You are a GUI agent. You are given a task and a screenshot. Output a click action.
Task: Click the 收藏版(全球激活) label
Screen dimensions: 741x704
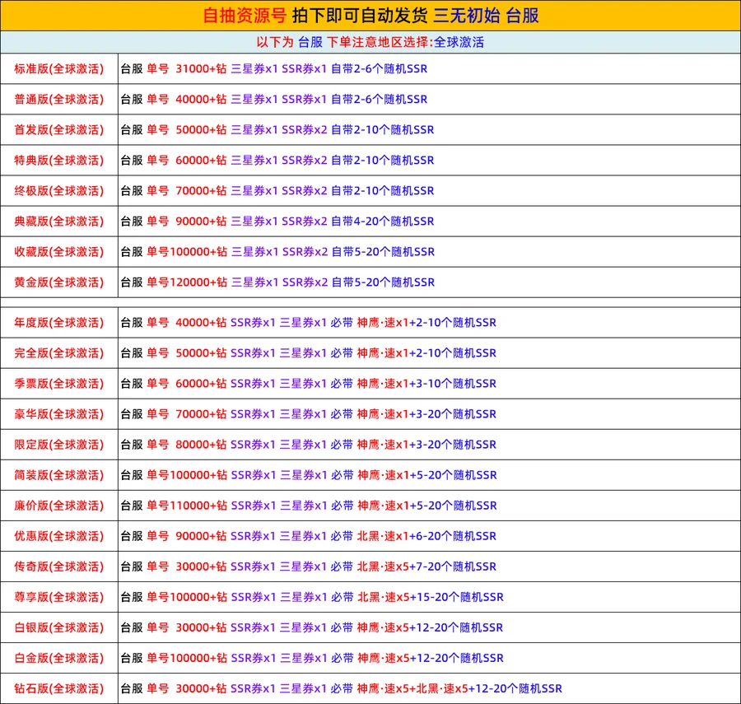(x=59, y=252)
